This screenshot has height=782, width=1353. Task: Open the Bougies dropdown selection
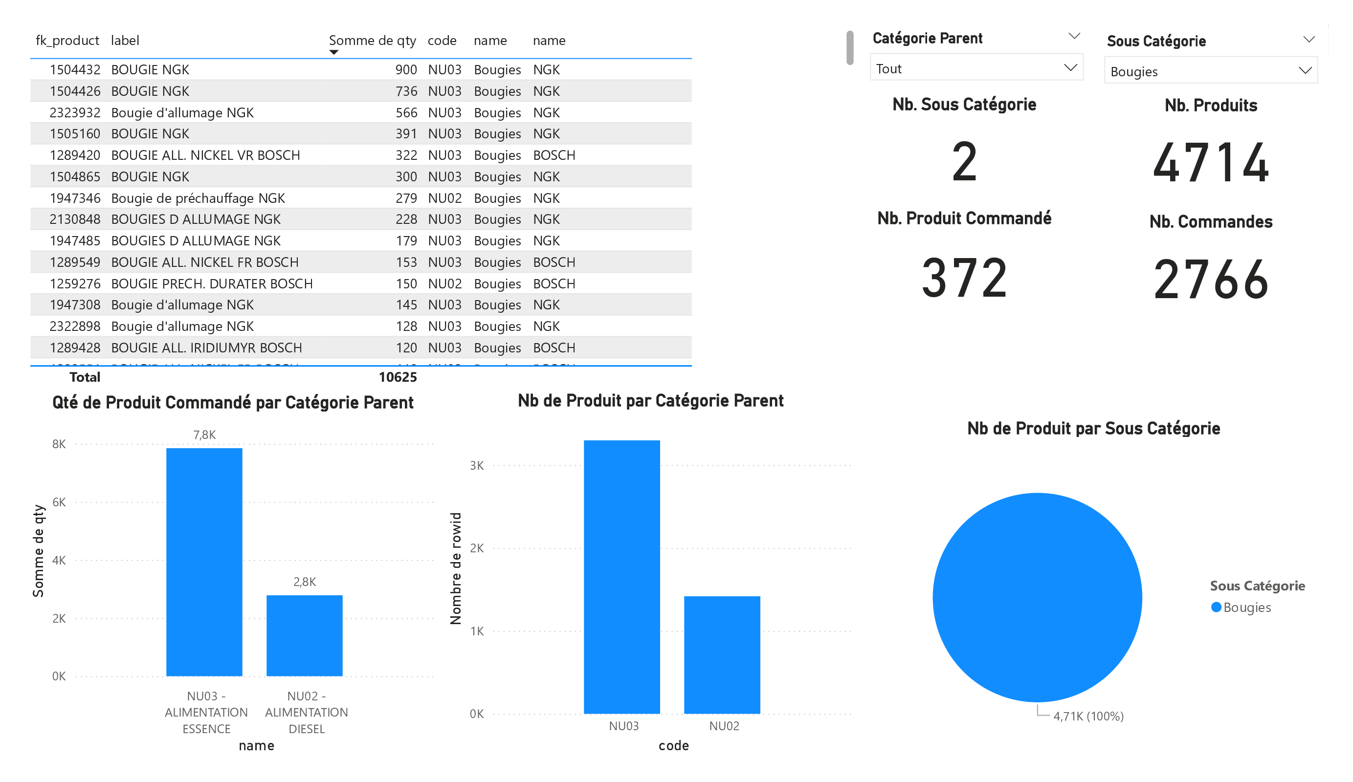(1210, 71)
